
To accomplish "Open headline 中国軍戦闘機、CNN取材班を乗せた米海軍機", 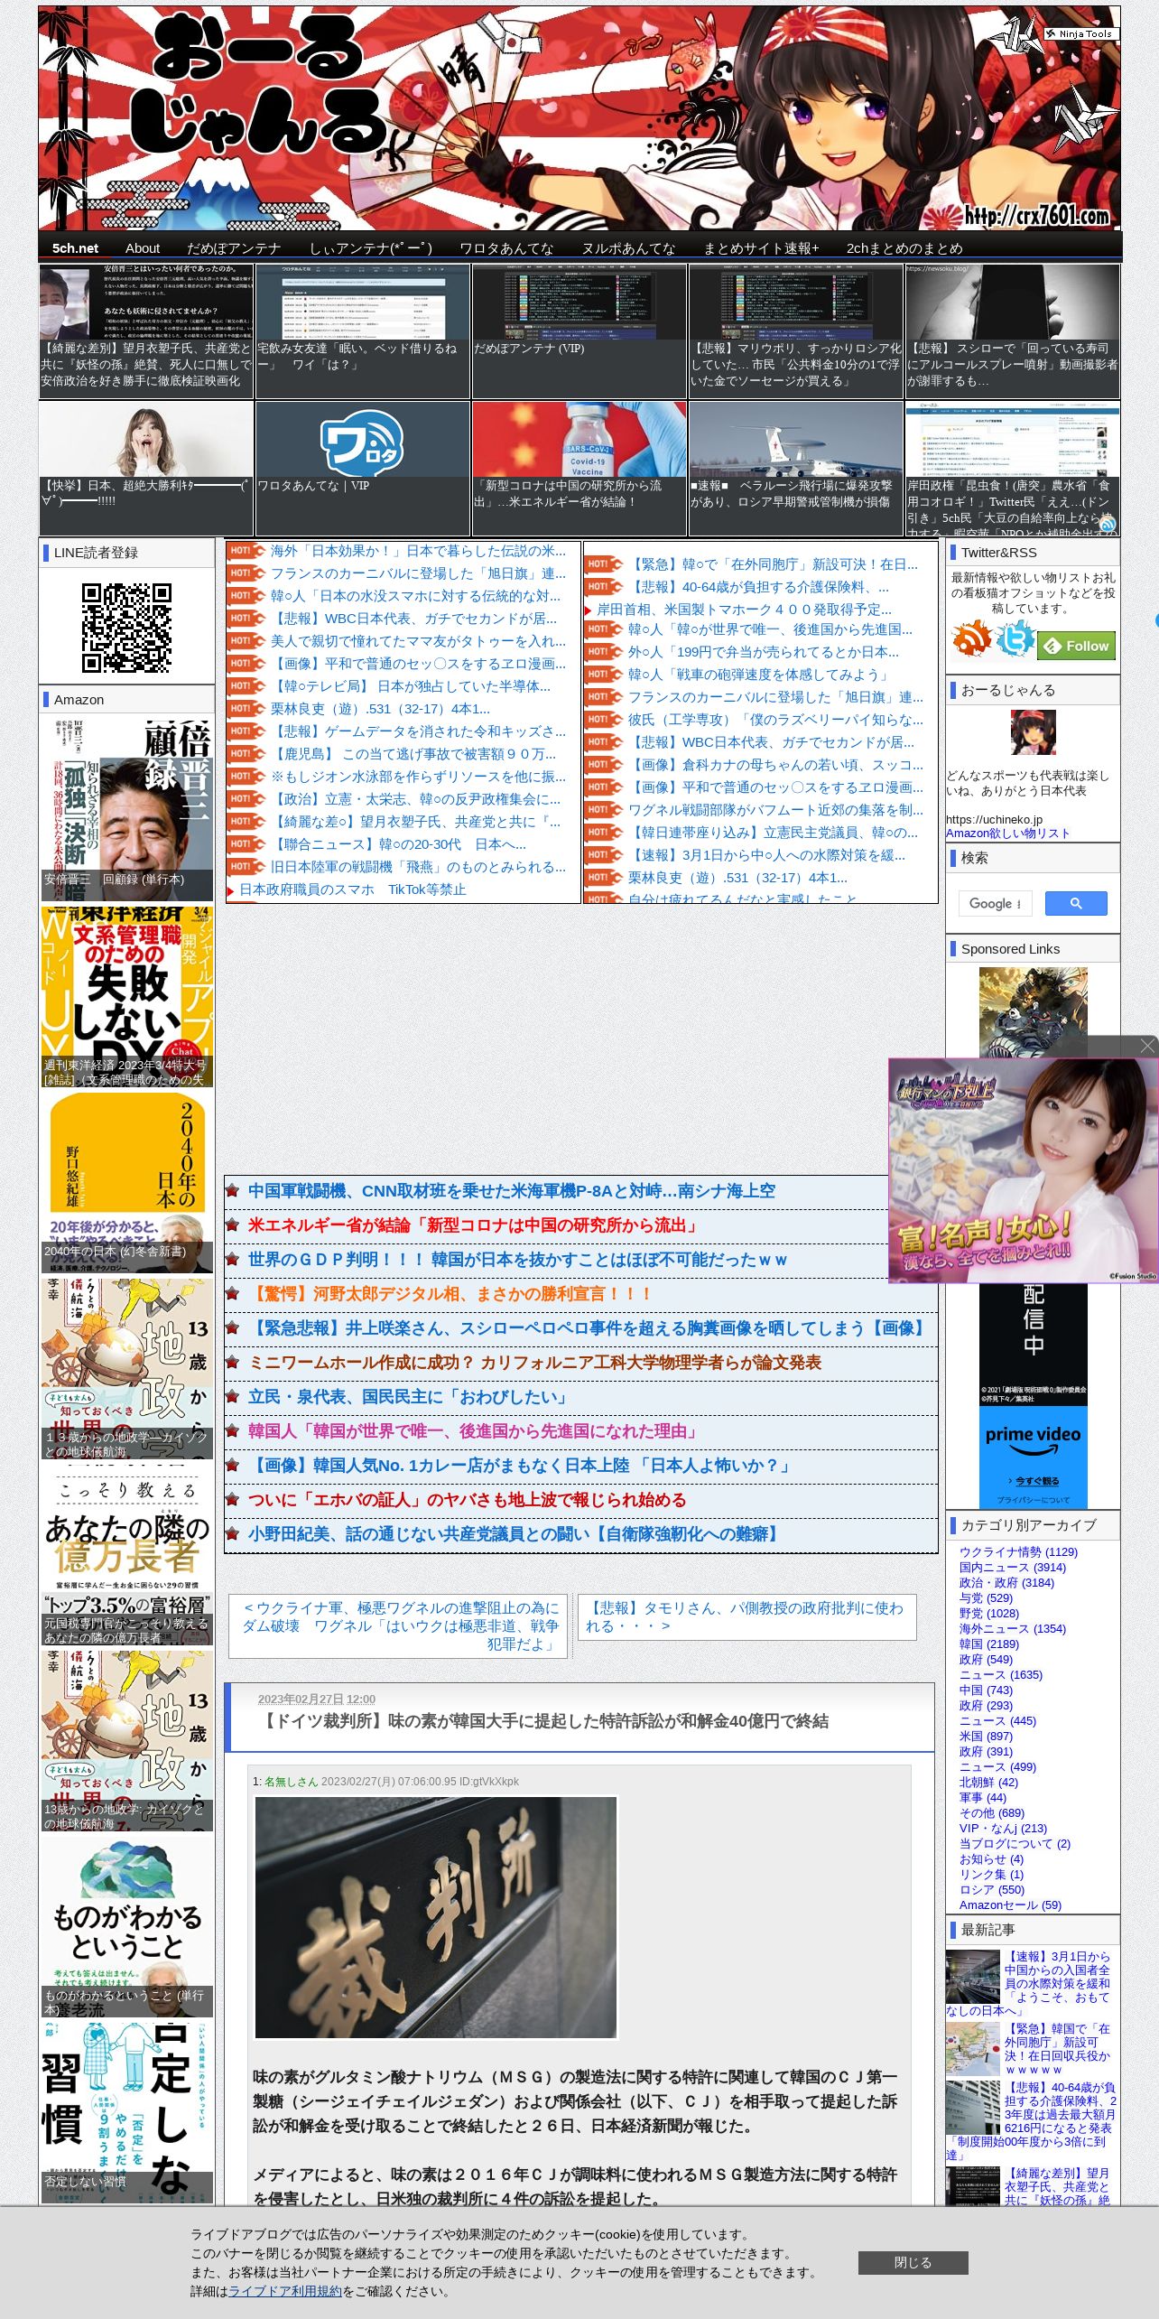I will pyautogui.click(x=511, y=1191).
